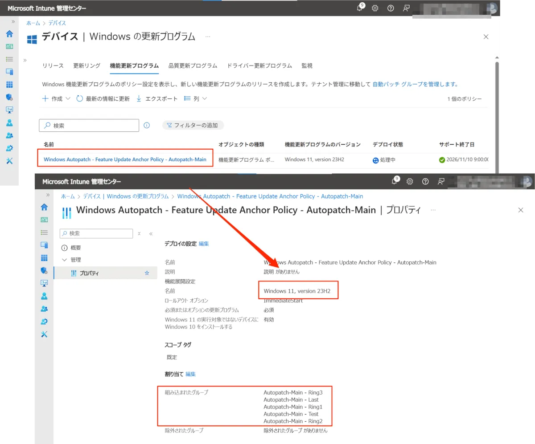This screenshot has width=535, height=444.
Task: Open Devices icon in プロパティ page sidebar
Action: click(x=44, y=245)
